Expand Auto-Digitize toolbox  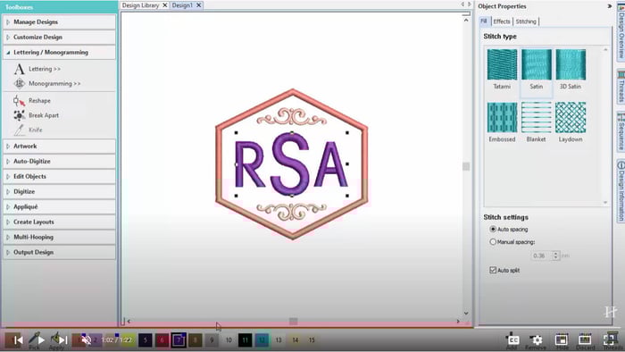(x=60, y=162)
